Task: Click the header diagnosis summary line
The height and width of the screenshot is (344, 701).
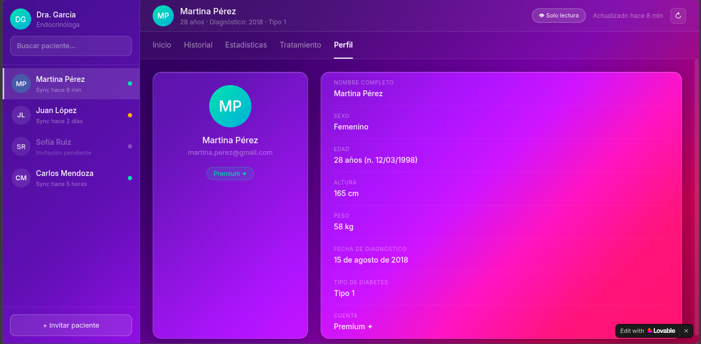Action: click(x=233, y=22)
